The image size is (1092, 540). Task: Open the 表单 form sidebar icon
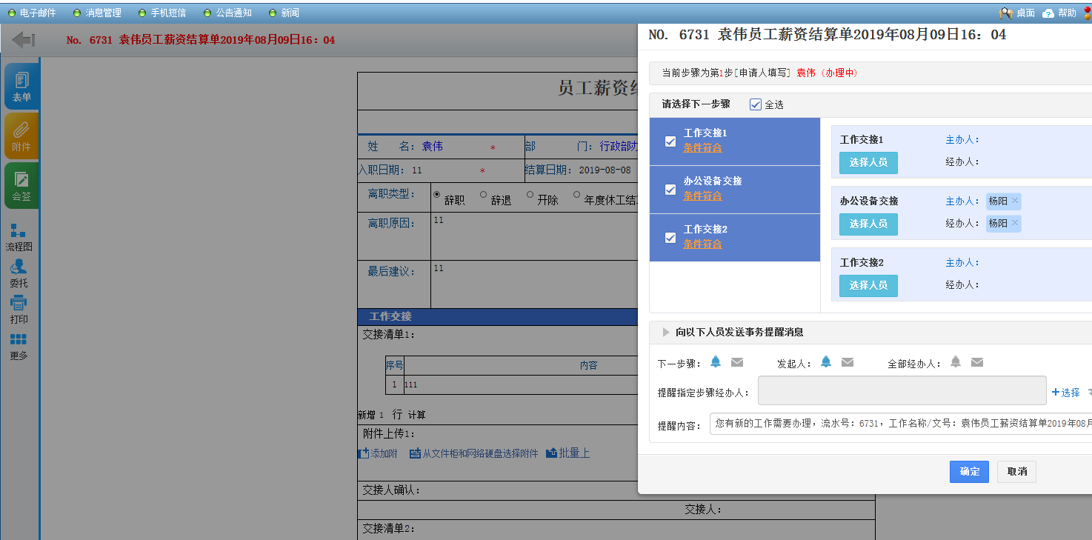21,87
